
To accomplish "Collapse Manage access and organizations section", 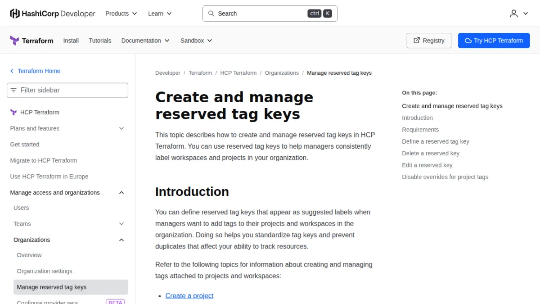I will coord(67,192).
